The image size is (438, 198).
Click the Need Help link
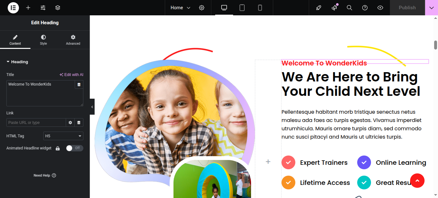45,175
